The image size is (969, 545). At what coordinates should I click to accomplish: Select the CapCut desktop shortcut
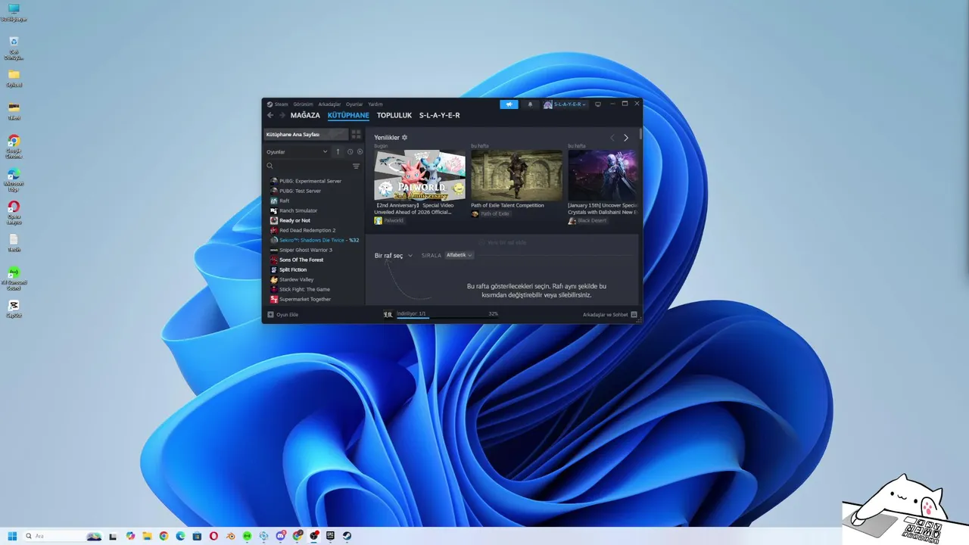pyautogui.click(x=14, y=309)
